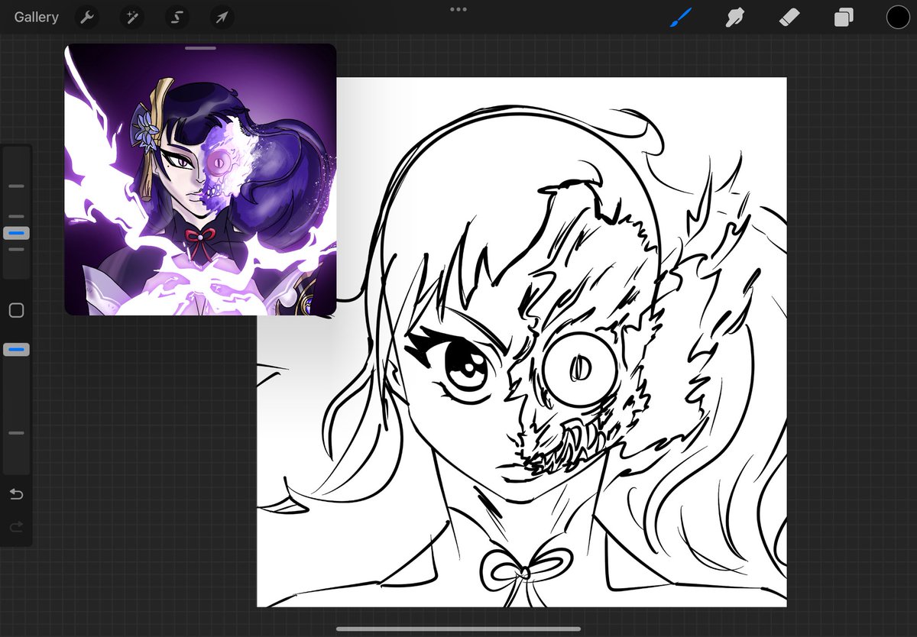The height and width of the screenshot is (637, 917).
Task: Return to the Gallery
Action: pos(35,17)
